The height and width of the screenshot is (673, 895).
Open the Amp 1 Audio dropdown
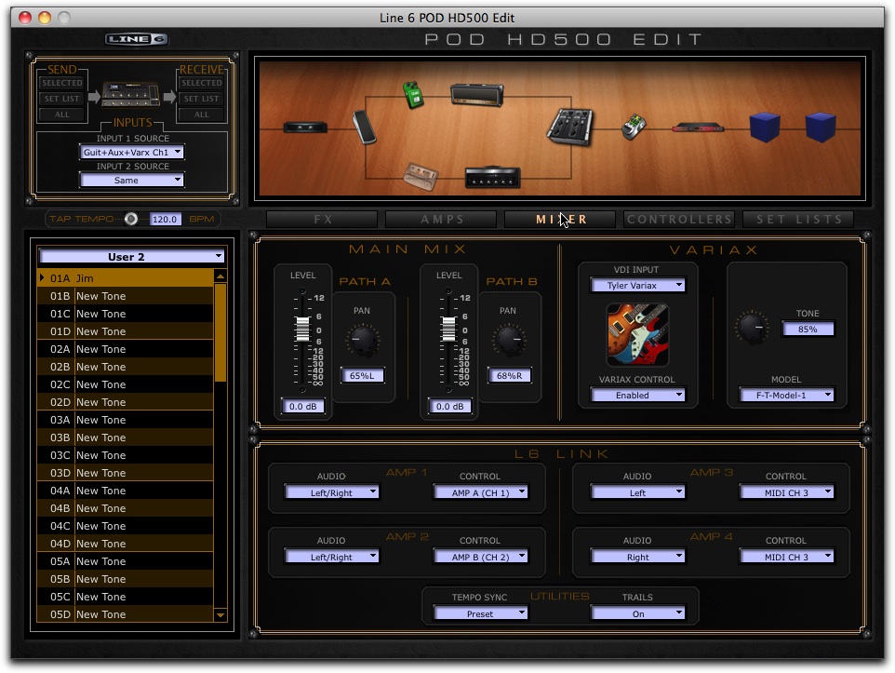coord(331,492)
